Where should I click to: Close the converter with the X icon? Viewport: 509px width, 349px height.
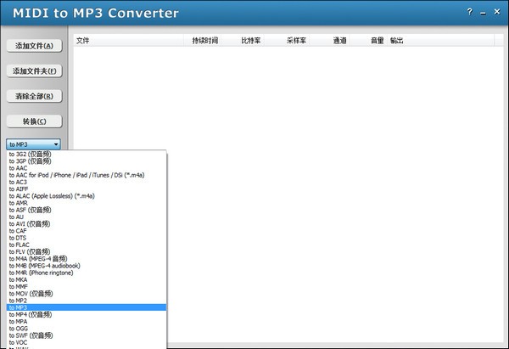click(497, 12)
